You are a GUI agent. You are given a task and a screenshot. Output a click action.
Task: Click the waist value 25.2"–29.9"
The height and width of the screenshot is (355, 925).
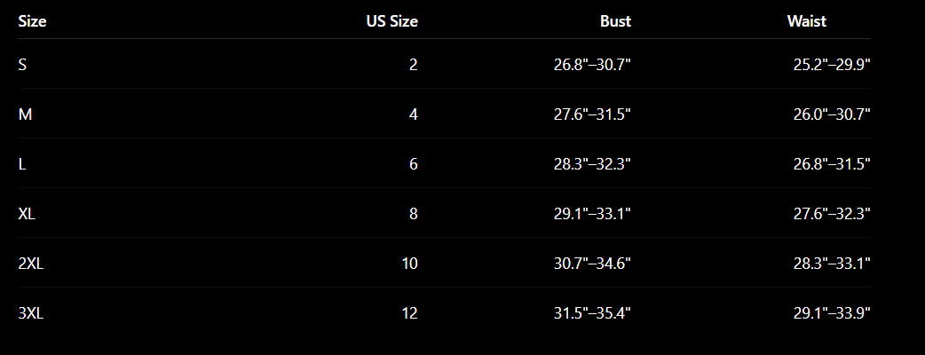[832, 64]
